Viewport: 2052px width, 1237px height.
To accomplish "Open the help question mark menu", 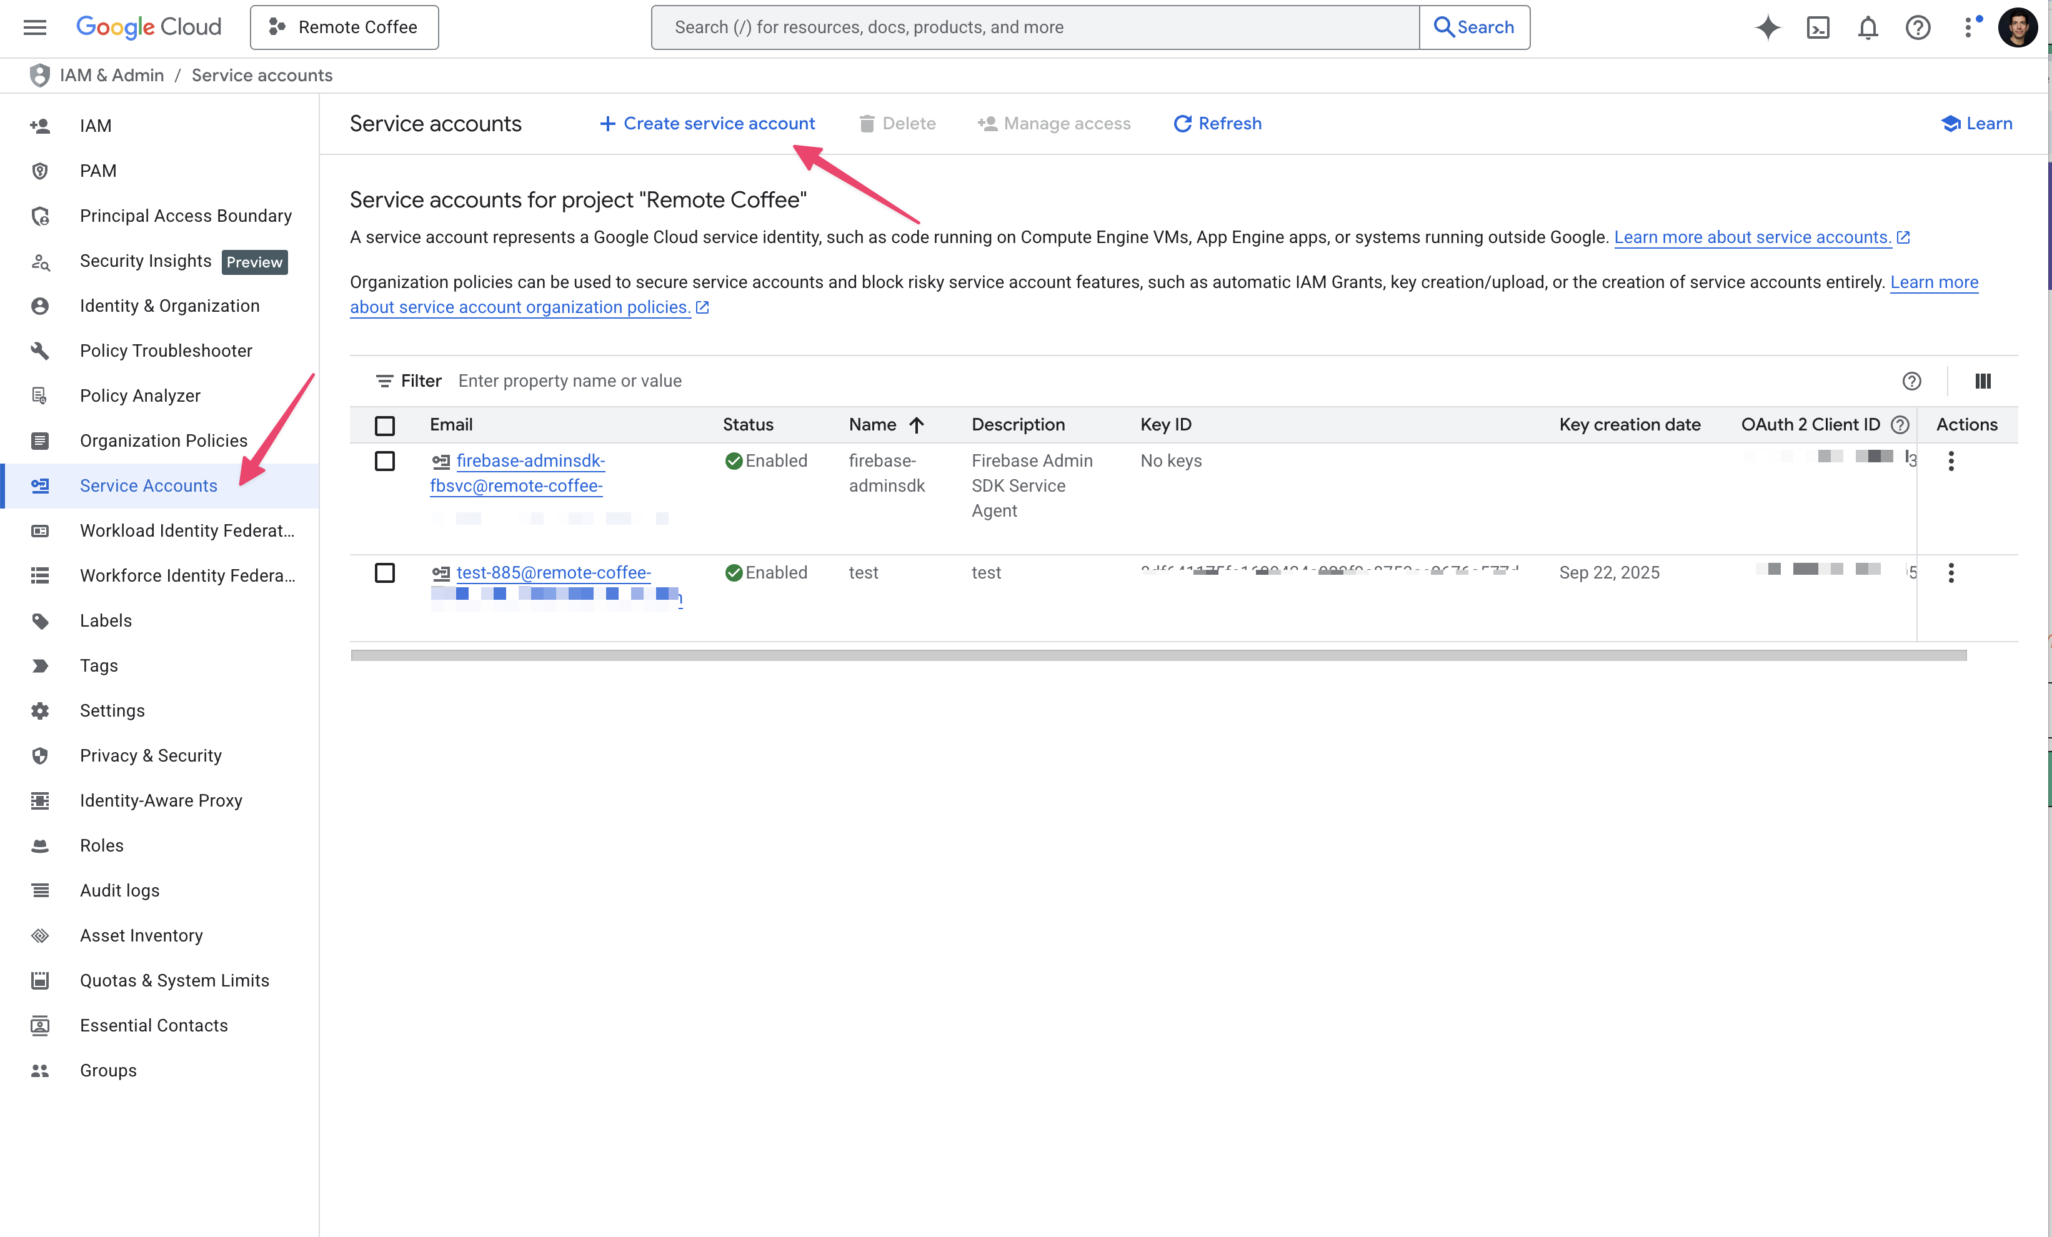I will pyautogui.click(x=1917, y=27).
